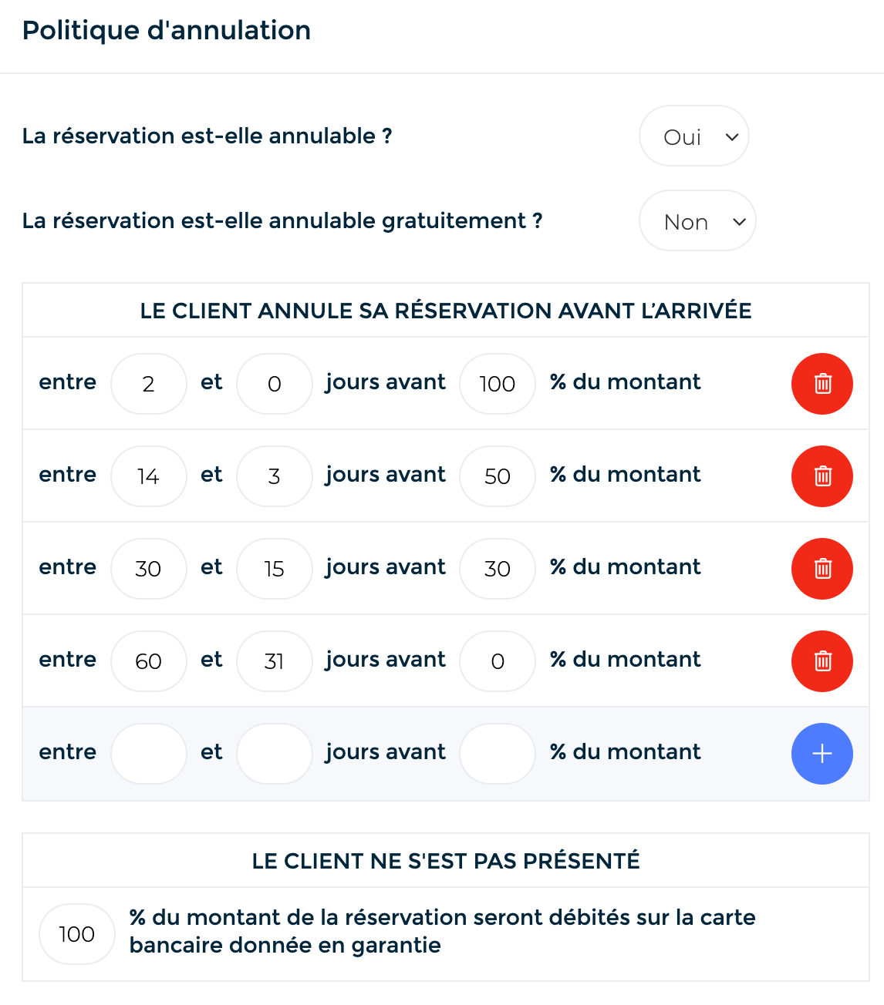Edit the no-show percentage field showing 100
Screen dimensions: 884x1005
pyautogui.click(x=77, y=934)
